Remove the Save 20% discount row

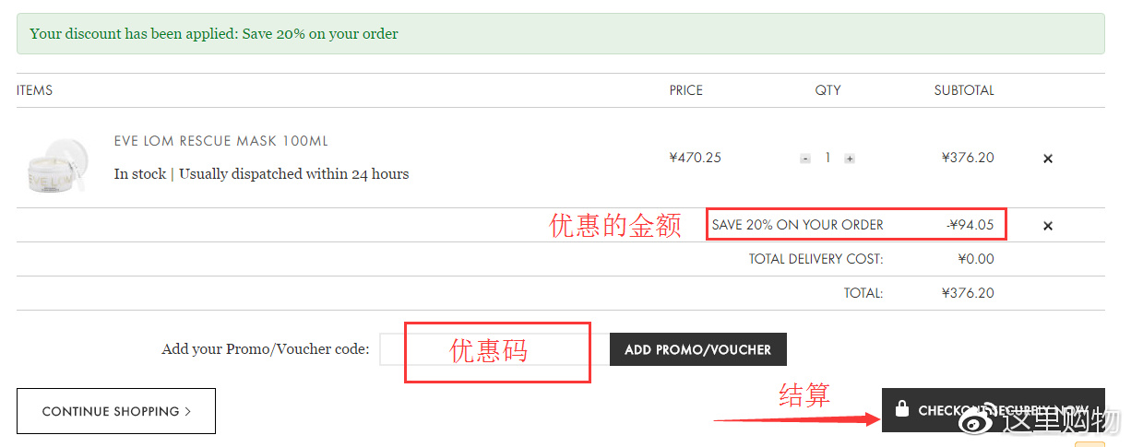[1048, 226]
